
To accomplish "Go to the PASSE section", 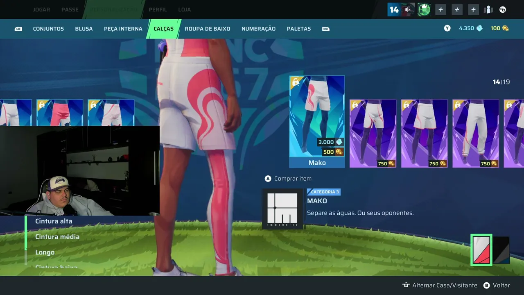I will (70, 9).
